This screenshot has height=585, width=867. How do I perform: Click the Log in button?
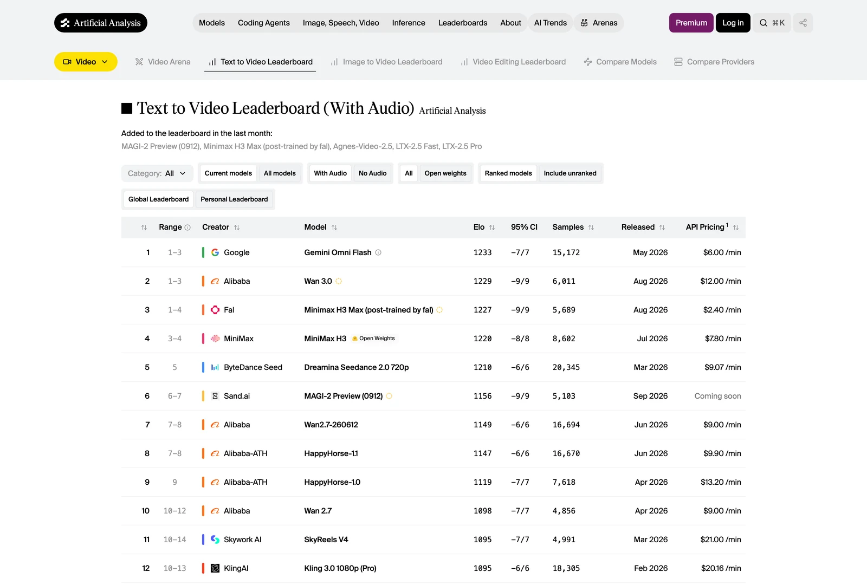click(733, 23)
